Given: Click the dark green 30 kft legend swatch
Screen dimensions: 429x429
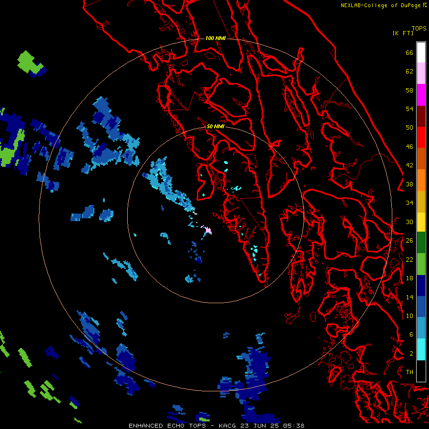Looking at the screenshot, I should pyautogui.click(x=421, y=243).
